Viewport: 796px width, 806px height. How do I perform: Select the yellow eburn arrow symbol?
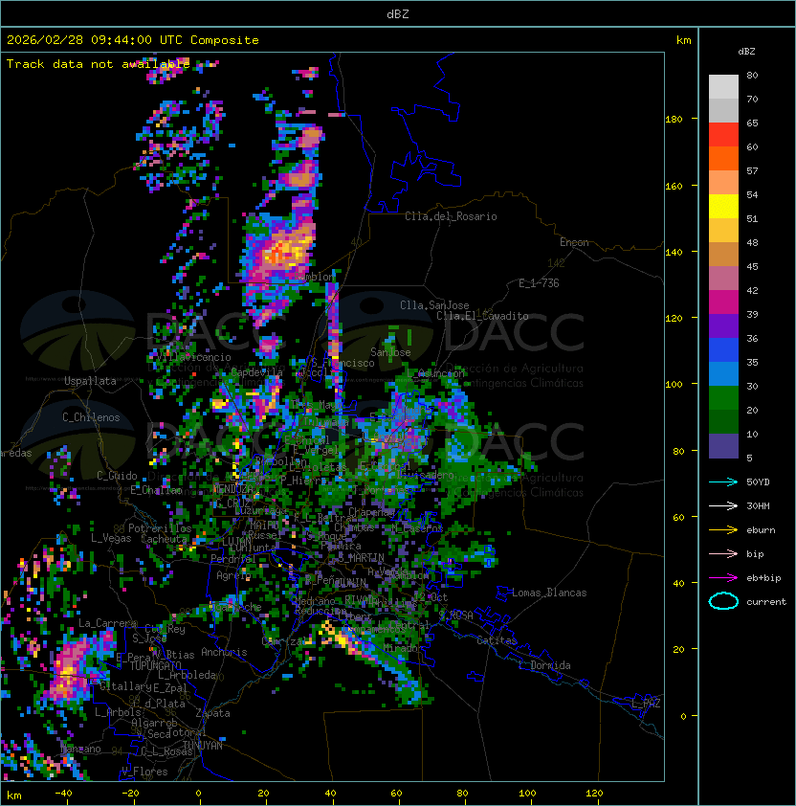723,530
